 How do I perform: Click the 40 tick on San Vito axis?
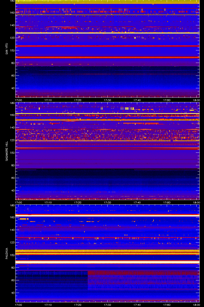[x=13, y=88]
